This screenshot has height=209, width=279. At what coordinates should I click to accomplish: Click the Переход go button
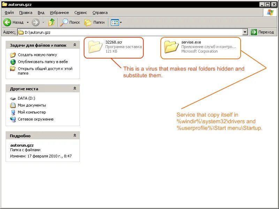263,32
